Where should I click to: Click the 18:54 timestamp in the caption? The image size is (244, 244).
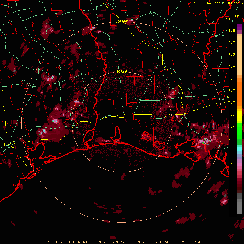[194, 242]
